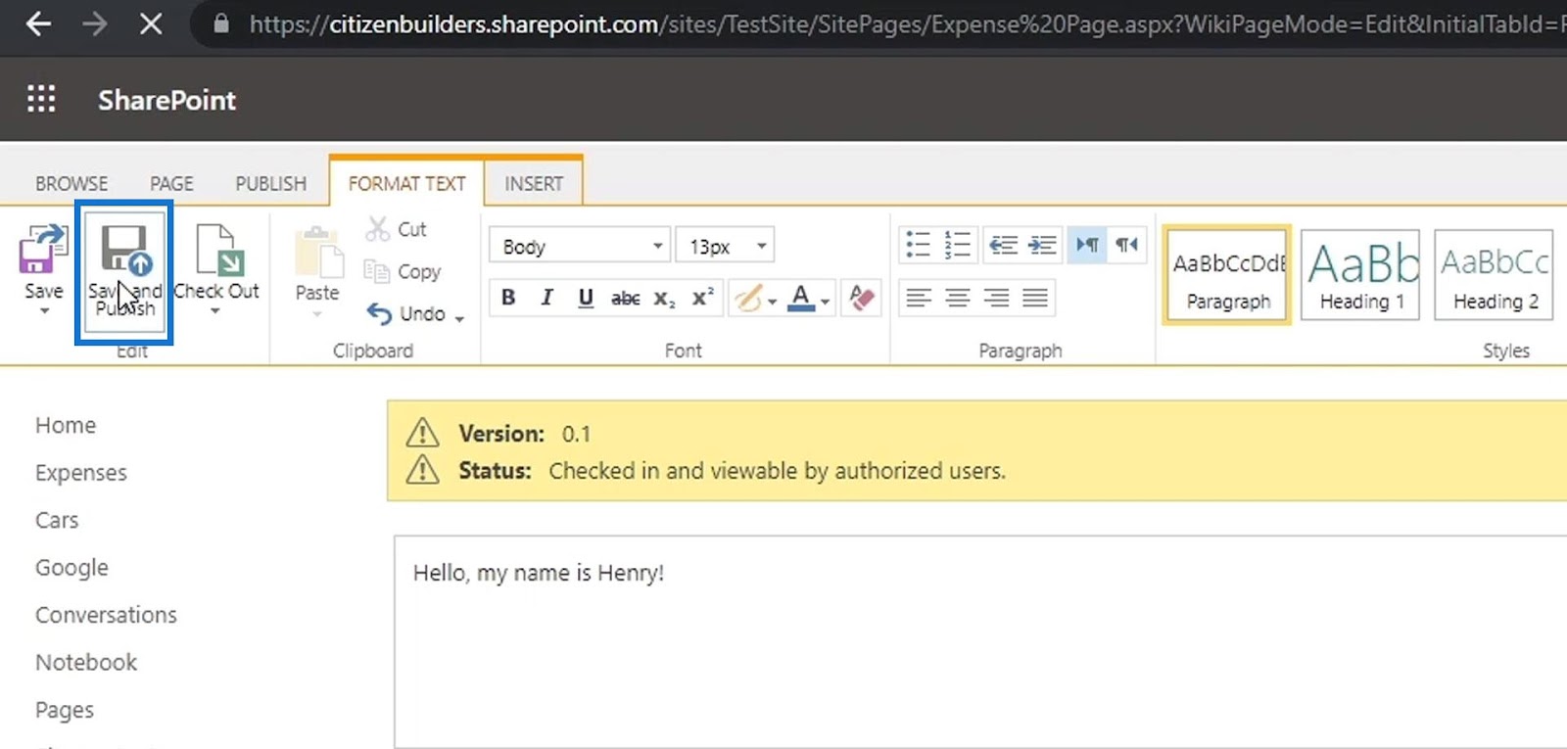
Task: Open the Home navigation link
Action: tap(66, 425)
